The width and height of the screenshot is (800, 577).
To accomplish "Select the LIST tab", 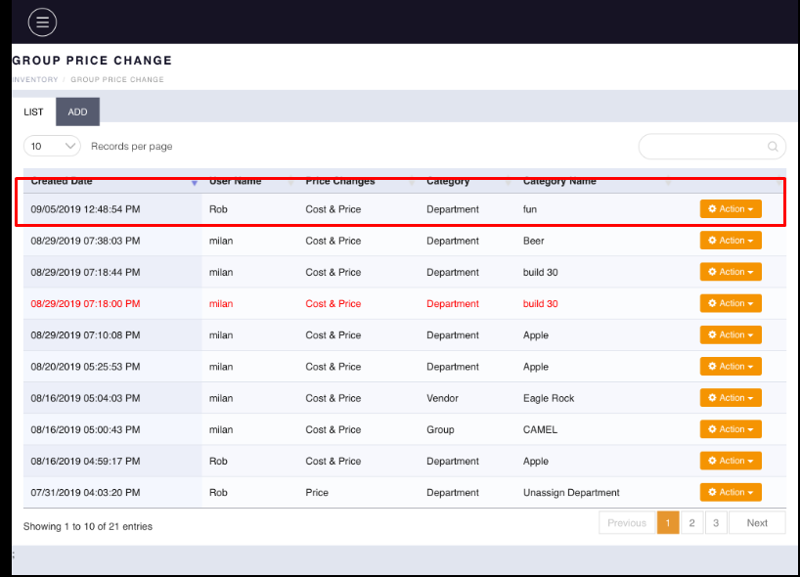I will (33, 111).
